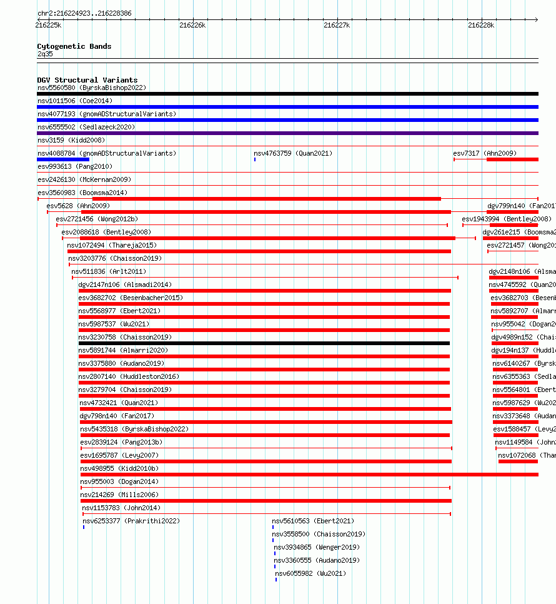Screen dimensions: 556x604
Task: Click the dgv799n140 variant label
Action: (522, 206)
